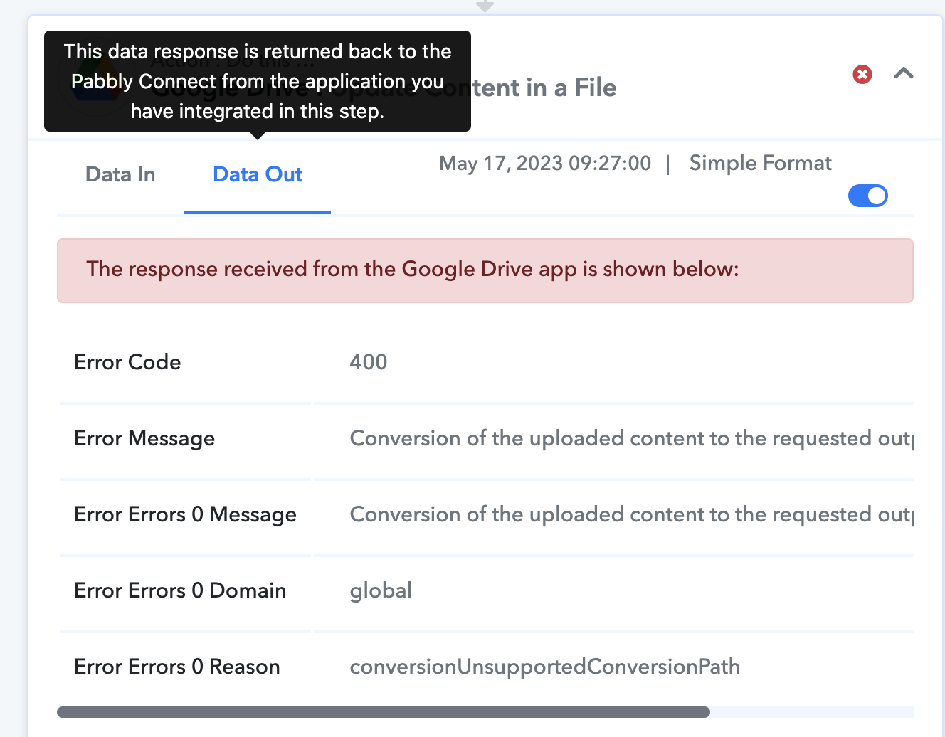Click the connector arrow above the step
Screen dimensions: 945x737
click(x=485, y=6)
